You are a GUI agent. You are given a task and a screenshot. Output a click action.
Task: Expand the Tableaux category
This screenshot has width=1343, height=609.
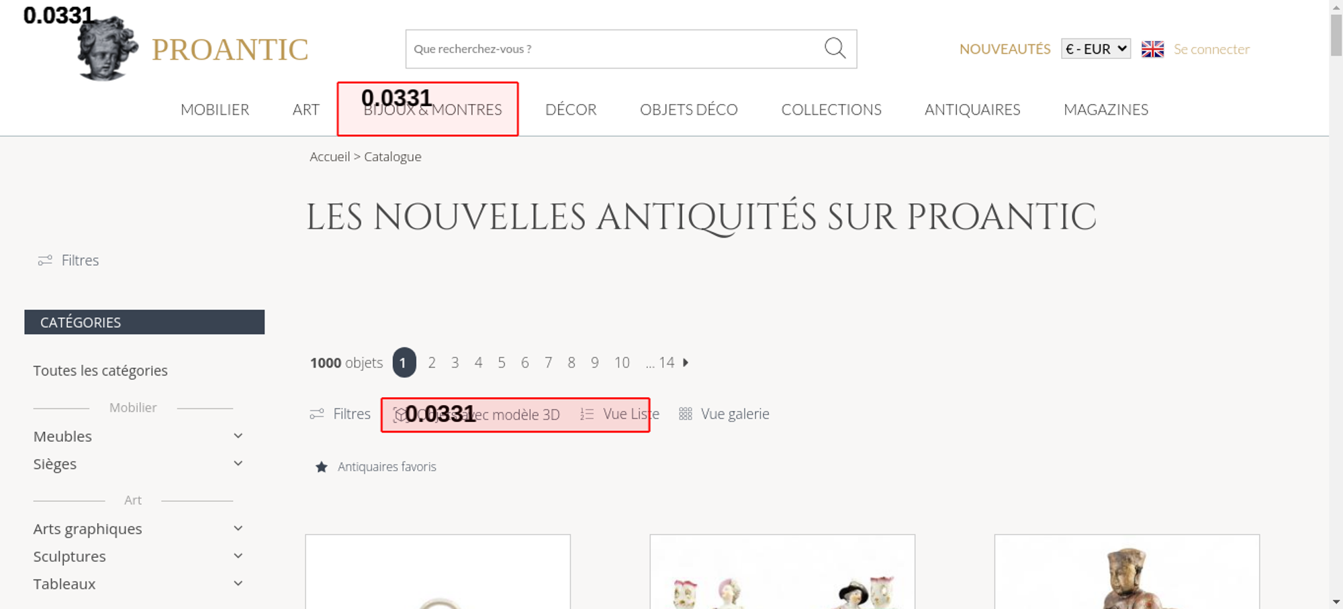(238, 584)
